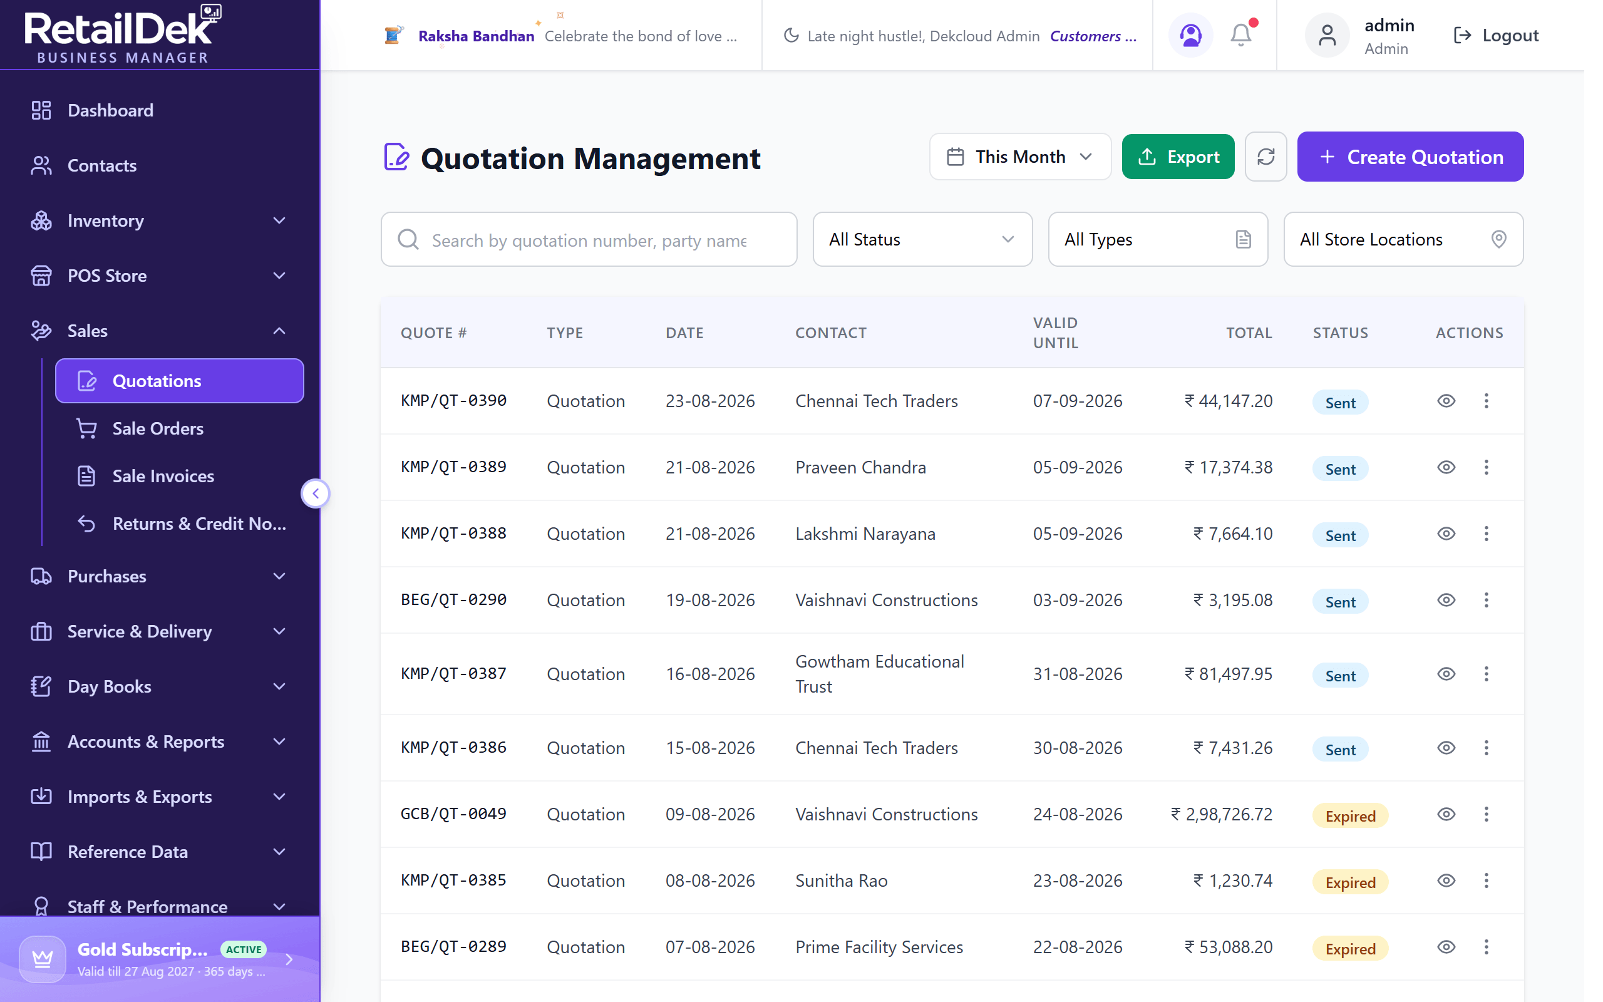Screen dimensions: 1603x1002
Task: Open the admin profile avatar
Action: pyautogui.click(x=1327, y=35)
